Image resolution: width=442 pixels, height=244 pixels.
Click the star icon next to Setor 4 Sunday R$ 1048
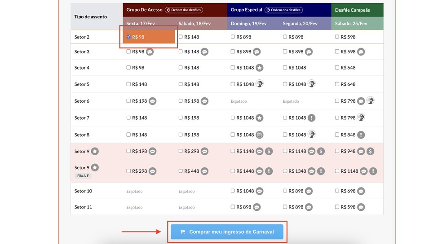coord(260,68)
